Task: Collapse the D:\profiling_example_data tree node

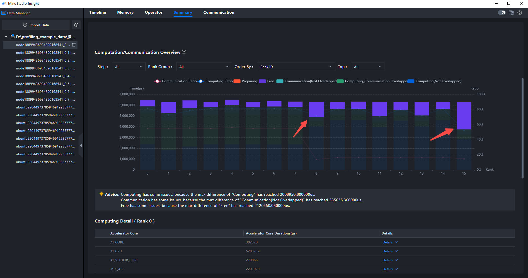Action: point(6,37)
